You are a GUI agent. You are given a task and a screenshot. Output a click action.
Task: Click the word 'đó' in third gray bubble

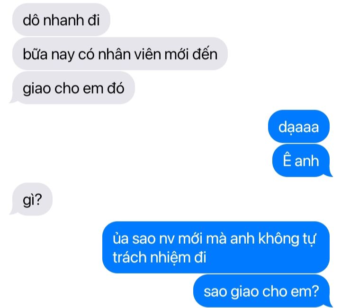tap(116, 88)
